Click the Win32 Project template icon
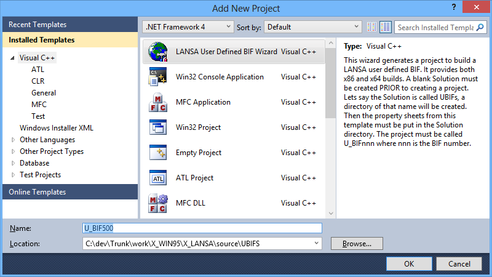The height and width of the screenshot is (277, 492). tap(158, 127)
